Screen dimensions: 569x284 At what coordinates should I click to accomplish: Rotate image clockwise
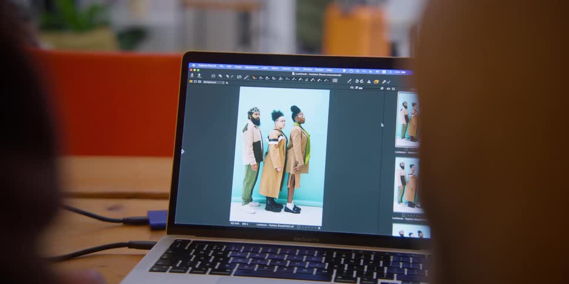click(362, 81)
